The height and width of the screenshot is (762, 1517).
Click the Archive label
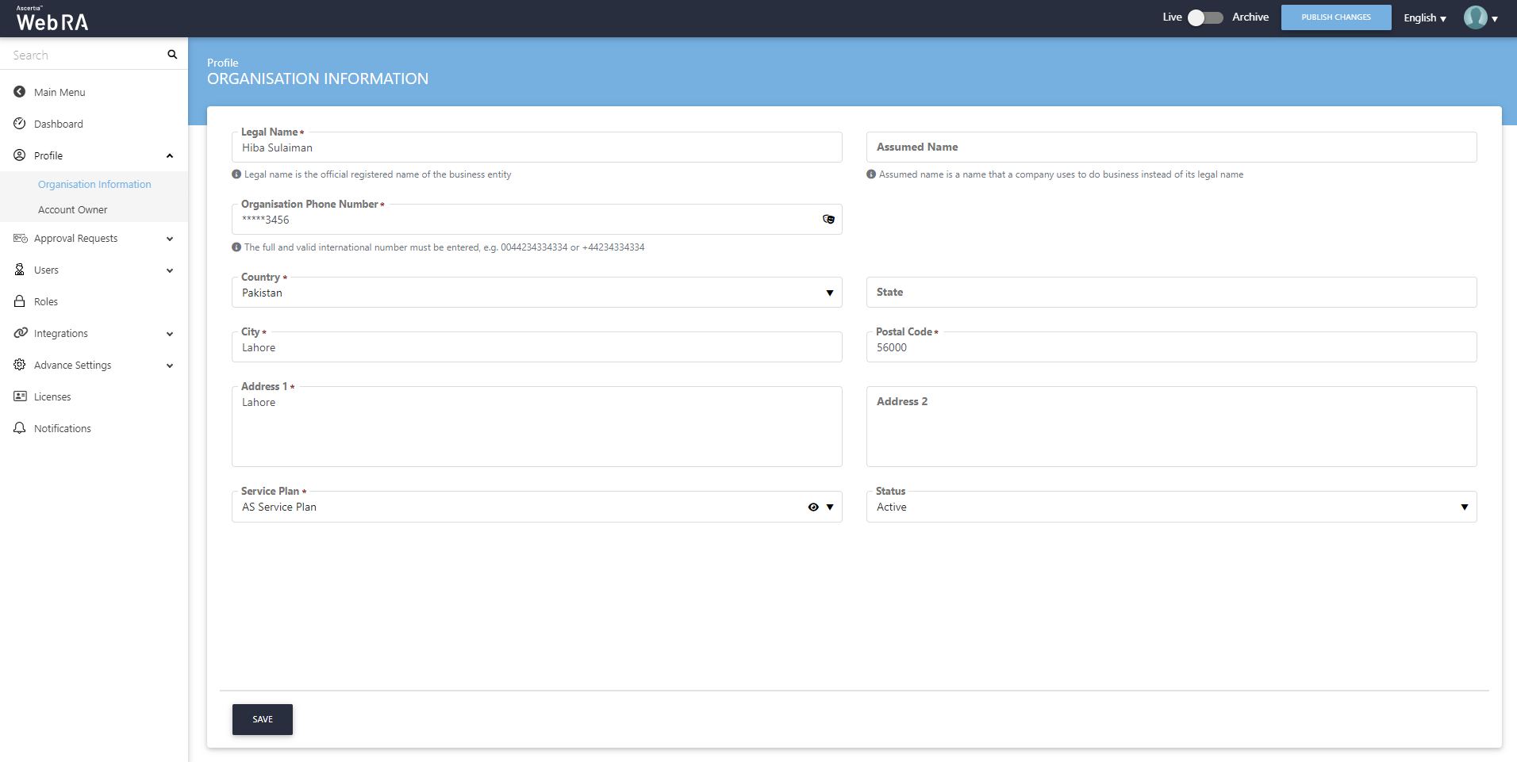pyautogui.click(x=1250, y=17)
